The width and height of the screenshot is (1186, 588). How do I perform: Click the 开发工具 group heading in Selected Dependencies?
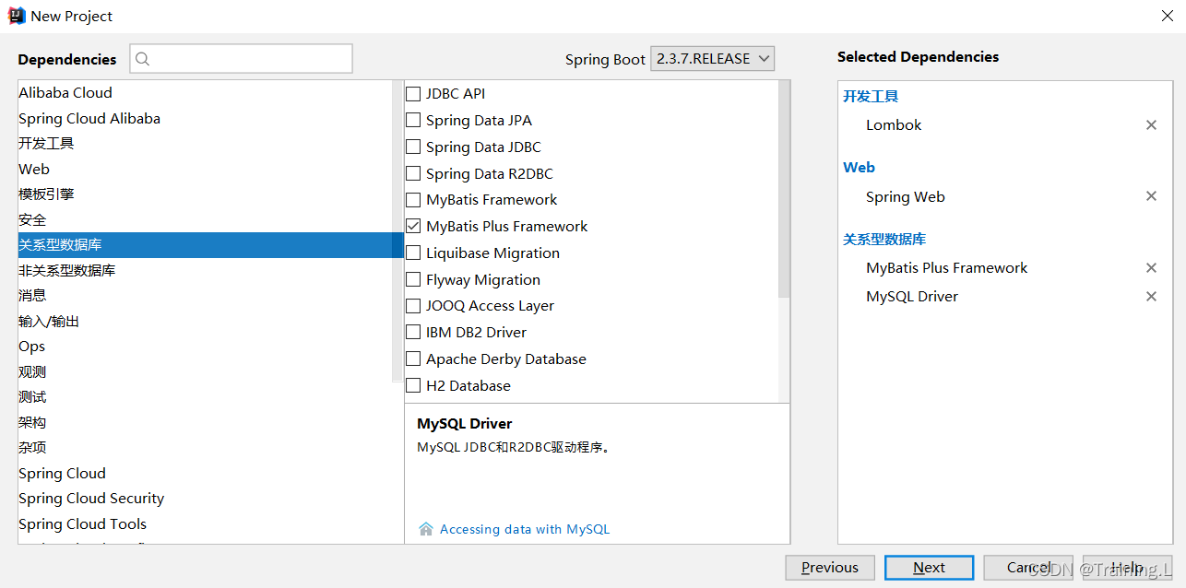coord(871,96)
